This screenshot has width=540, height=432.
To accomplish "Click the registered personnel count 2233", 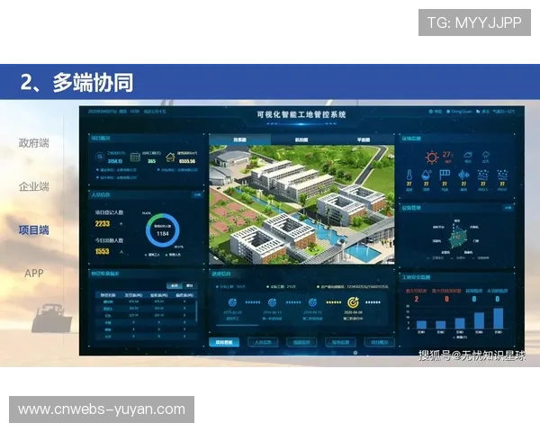I will [103, 224].
